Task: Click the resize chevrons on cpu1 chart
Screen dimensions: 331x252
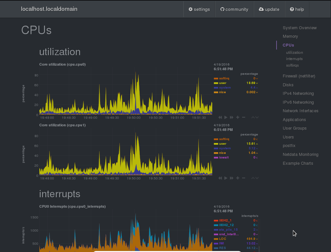Action: pos(255,178)
